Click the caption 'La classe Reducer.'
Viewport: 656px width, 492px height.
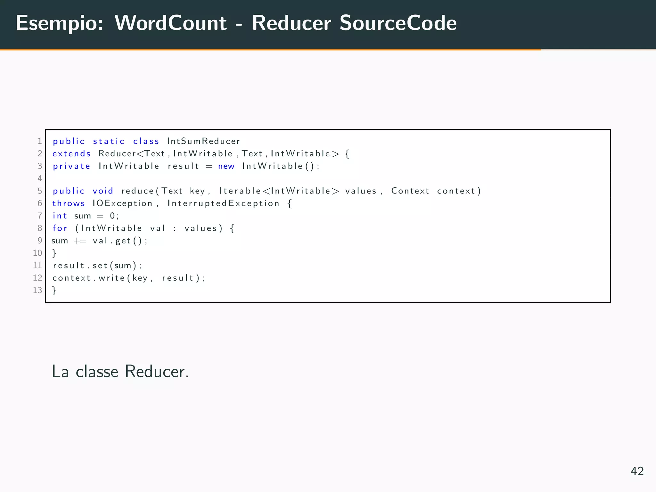[x=120, y=372]
